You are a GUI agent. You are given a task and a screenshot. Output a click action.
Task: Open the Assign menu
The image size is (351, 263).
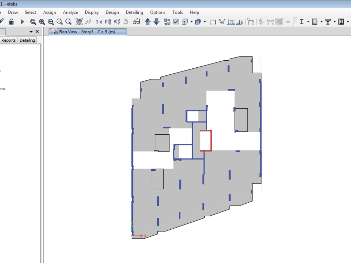point(49,12)
